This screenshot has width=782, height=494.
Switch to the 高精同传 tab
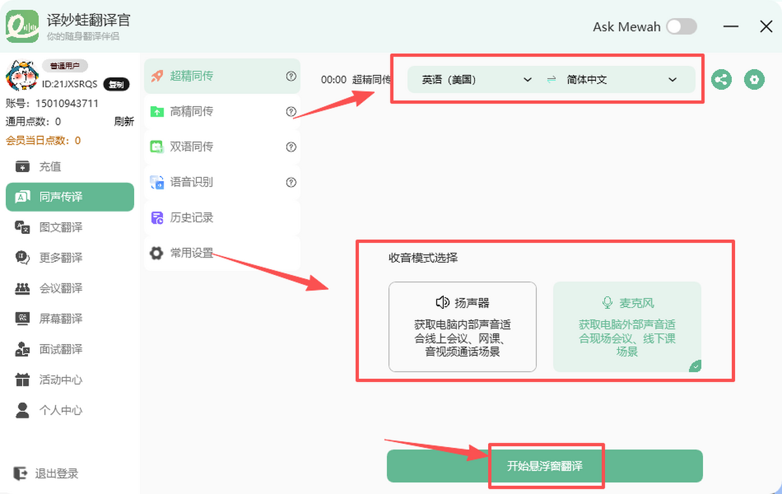pyautogui.click(x=192, y=111)
